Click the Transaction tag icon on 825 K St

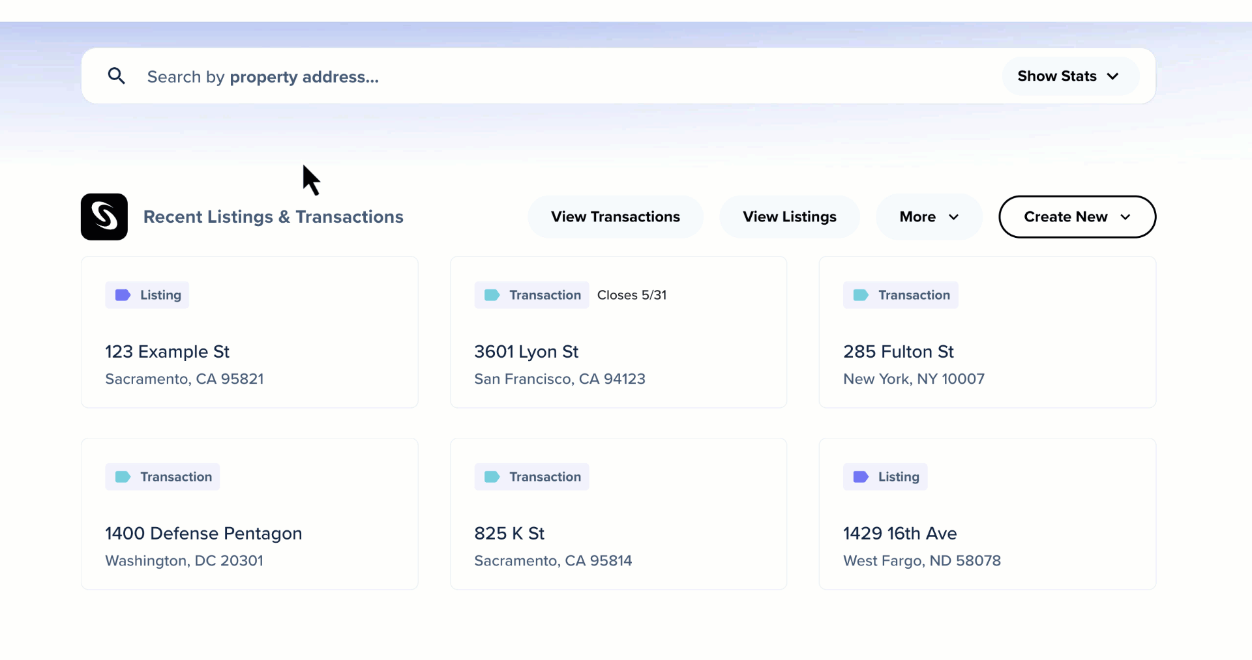(492, 477)
